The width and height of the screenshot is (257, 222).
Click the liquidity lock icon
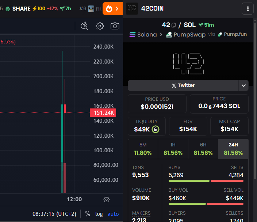pyautogui.click(x=156, y=129)
